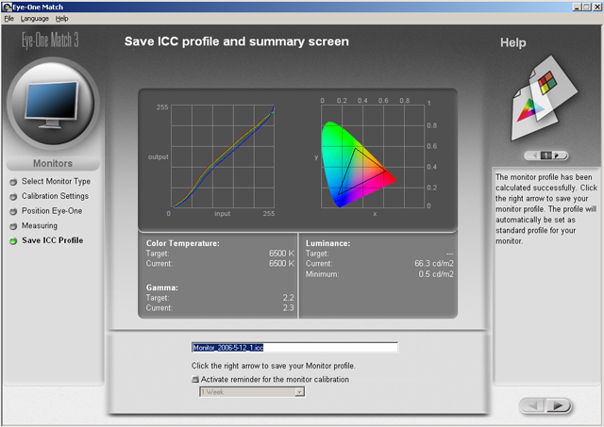Click right arrow to save the profile
The height and width of the screenshot is (427, 604).
pos(558,405)
